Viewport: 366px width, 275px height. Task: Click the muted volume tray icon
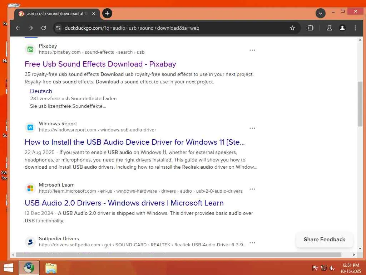[332, 268]
